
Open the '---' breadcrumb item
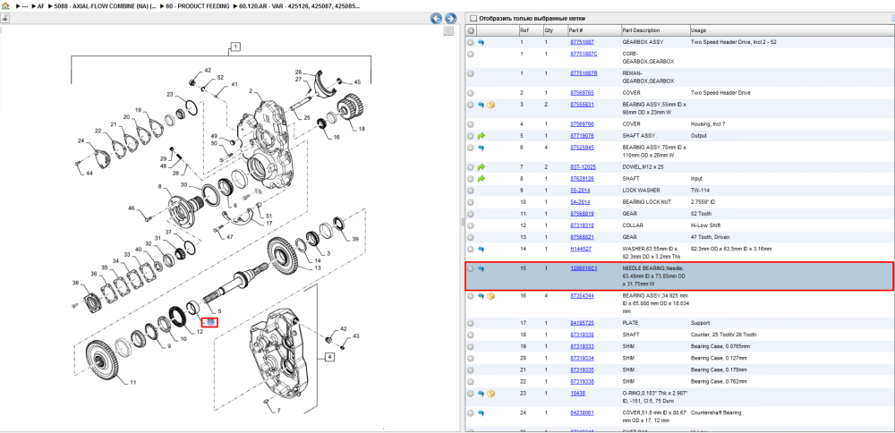click(24, 5)
